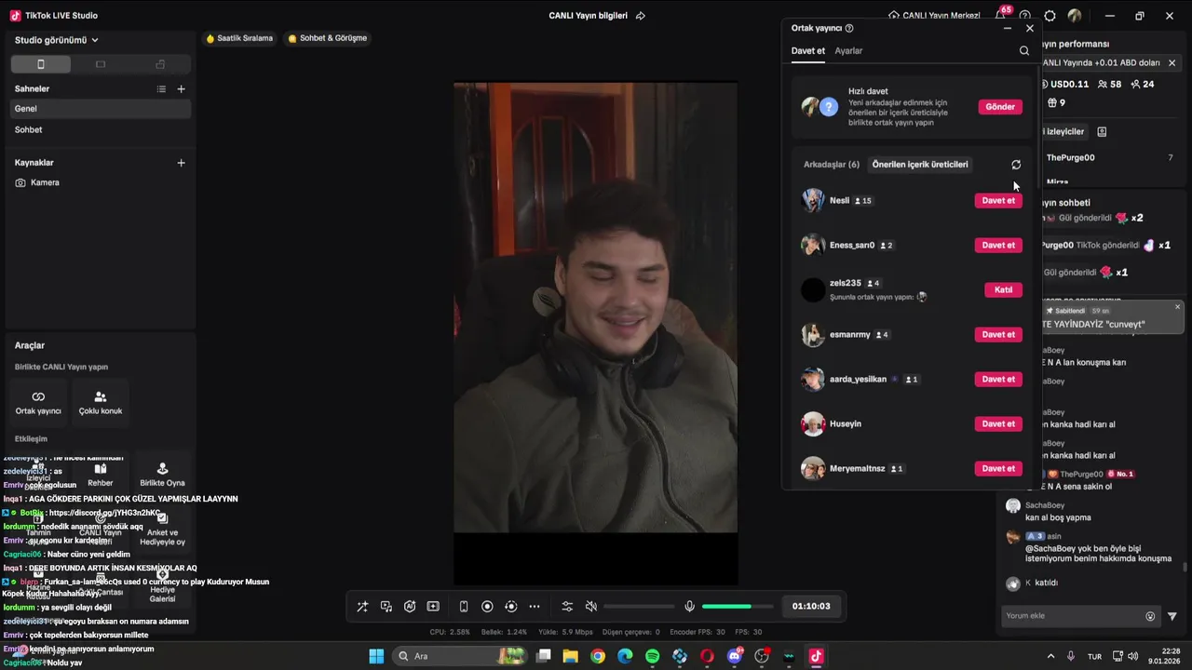The height and width of the screenshot is (670, 1192).
Task: Open the Çoklu konuk tool
Action: (x=101, y=403)
